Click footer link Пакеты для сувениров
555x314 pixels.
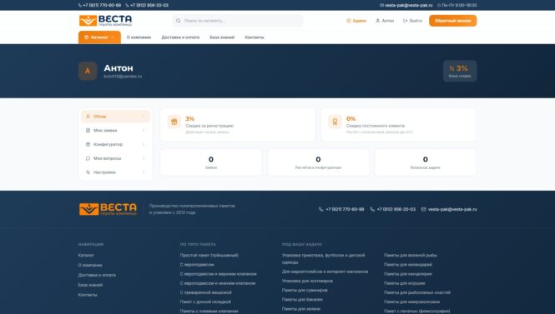pos(305,290)
